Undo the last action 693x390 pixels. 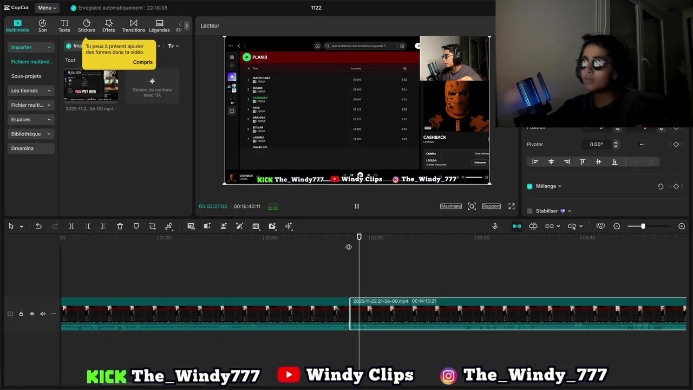pos(38,226)
